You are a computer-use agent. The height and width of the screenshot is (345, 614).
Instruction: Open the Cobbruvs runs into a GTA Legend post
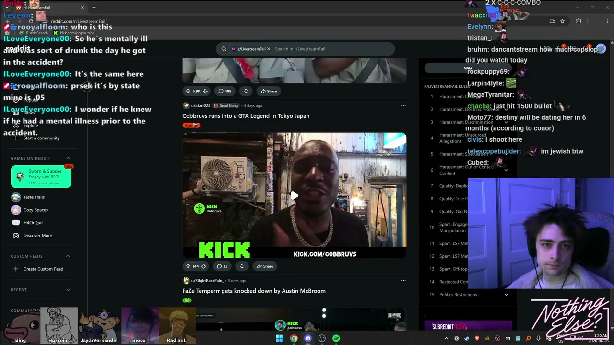coord(246,116)
